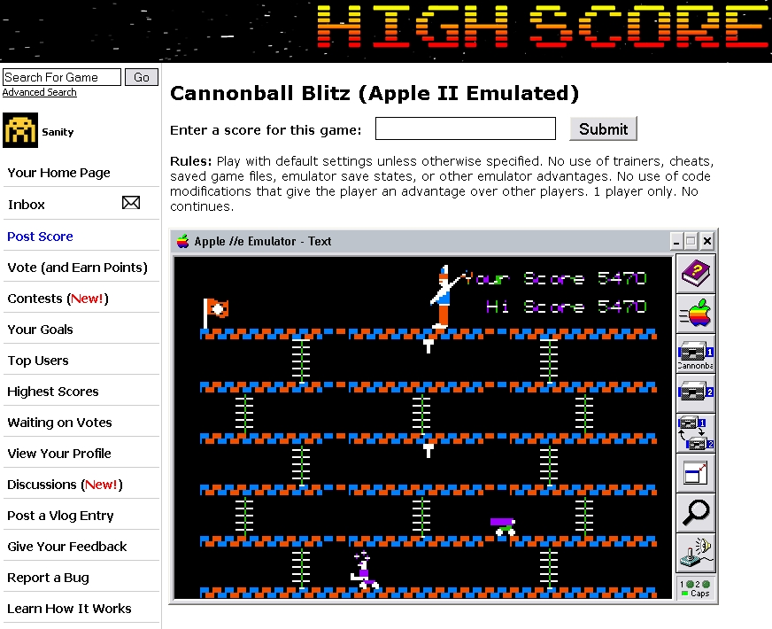Focus the Search For Game box

pyautogui.click(x=62, y=77)
